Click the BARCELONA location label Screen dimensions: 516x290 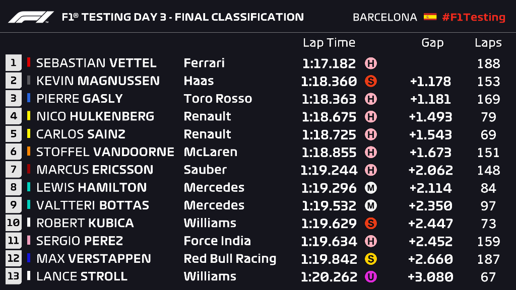(x=385, y=17)
